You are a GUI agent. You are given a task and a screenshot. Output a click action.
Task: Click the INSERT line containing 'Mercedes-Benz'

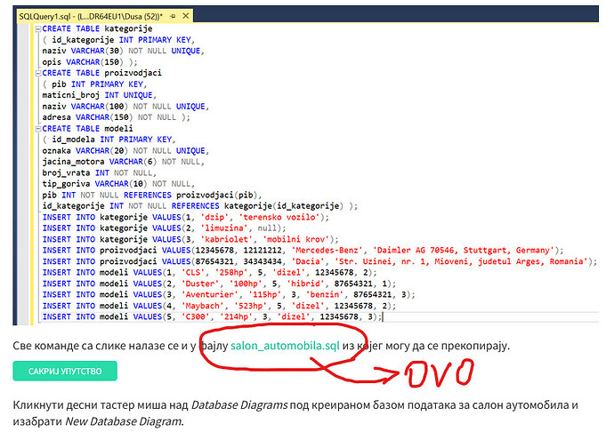(x=303, y=251)
